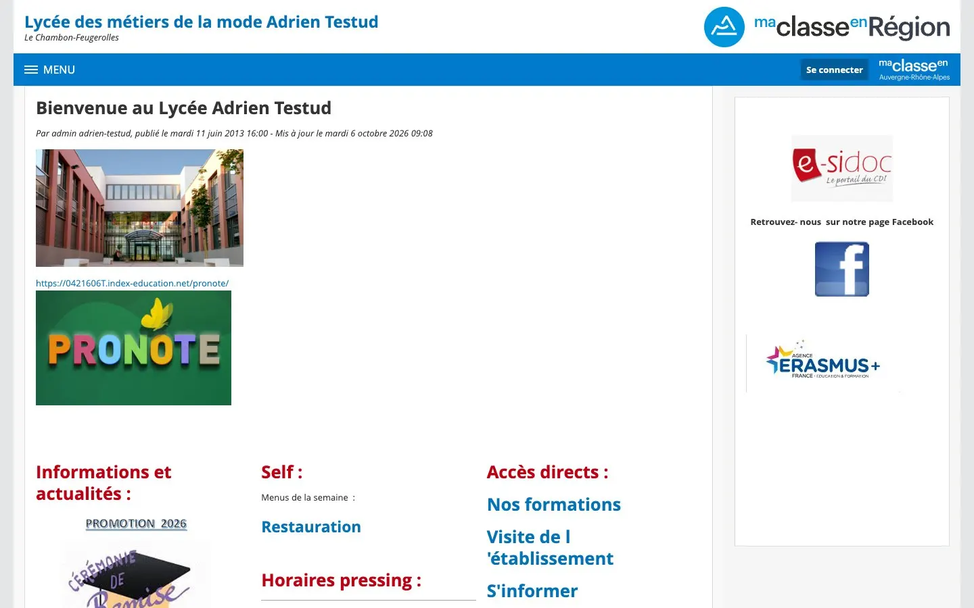Open the Nos formations link
Viewport: 974px width, 608px height.
(554, 505)
